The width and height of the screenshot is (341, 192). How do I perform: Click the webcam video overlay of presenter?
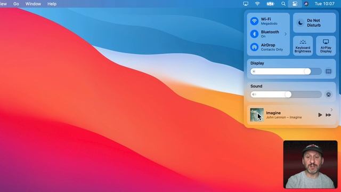[310, 164]
